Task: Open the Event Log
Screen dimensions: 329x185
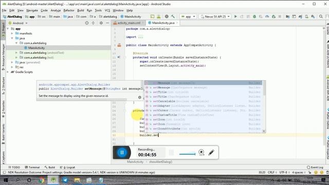Action: coord(315,167)
